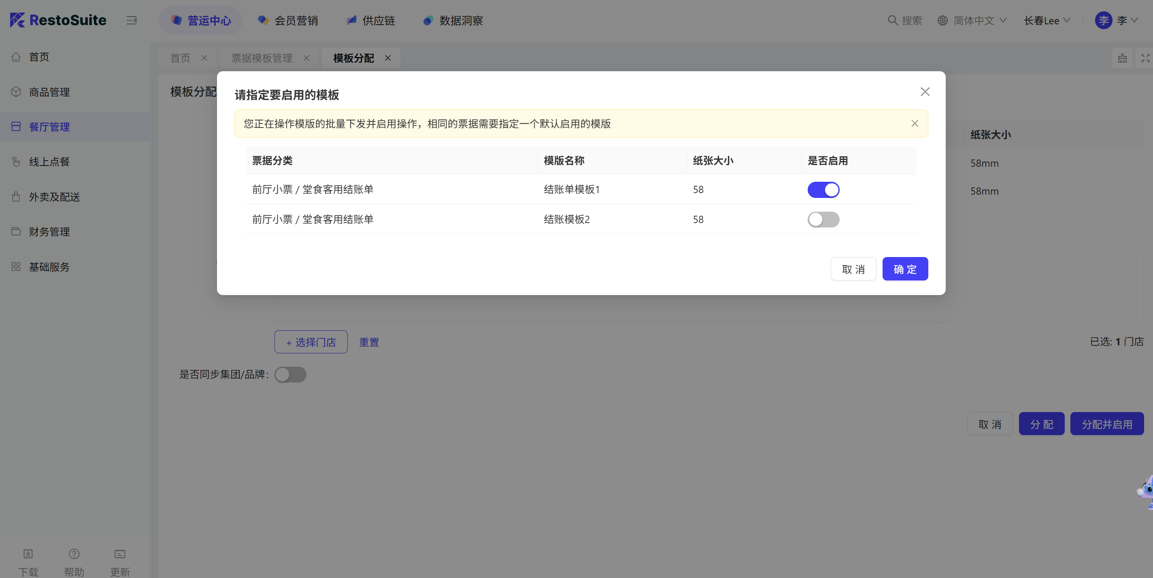Collapse the sidebar menu icon
The image size is (1153, 578).
[x=131, y=21]
